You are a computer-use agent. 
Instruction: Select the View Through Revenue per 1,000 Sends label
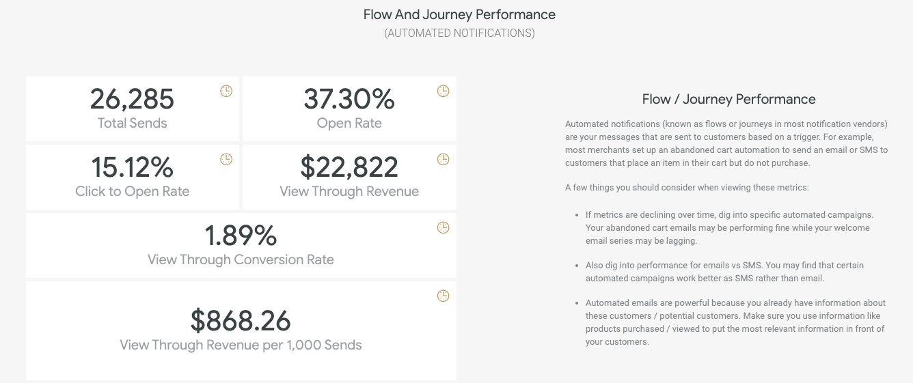click(x=241, y=345)
